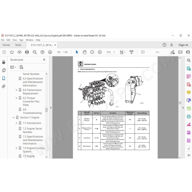Viewport: 192px width, 192px height.
Task: Switch to the Tools tab
Action: coord(18,45)
